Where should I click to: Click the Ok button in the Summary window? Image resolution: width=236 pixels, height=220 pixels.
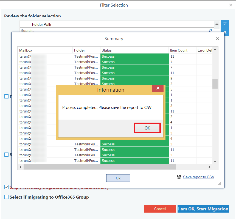tap(118, 178)
